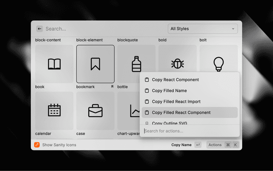
Task: Select the bottle icon tile
Action: click(136, 64)
